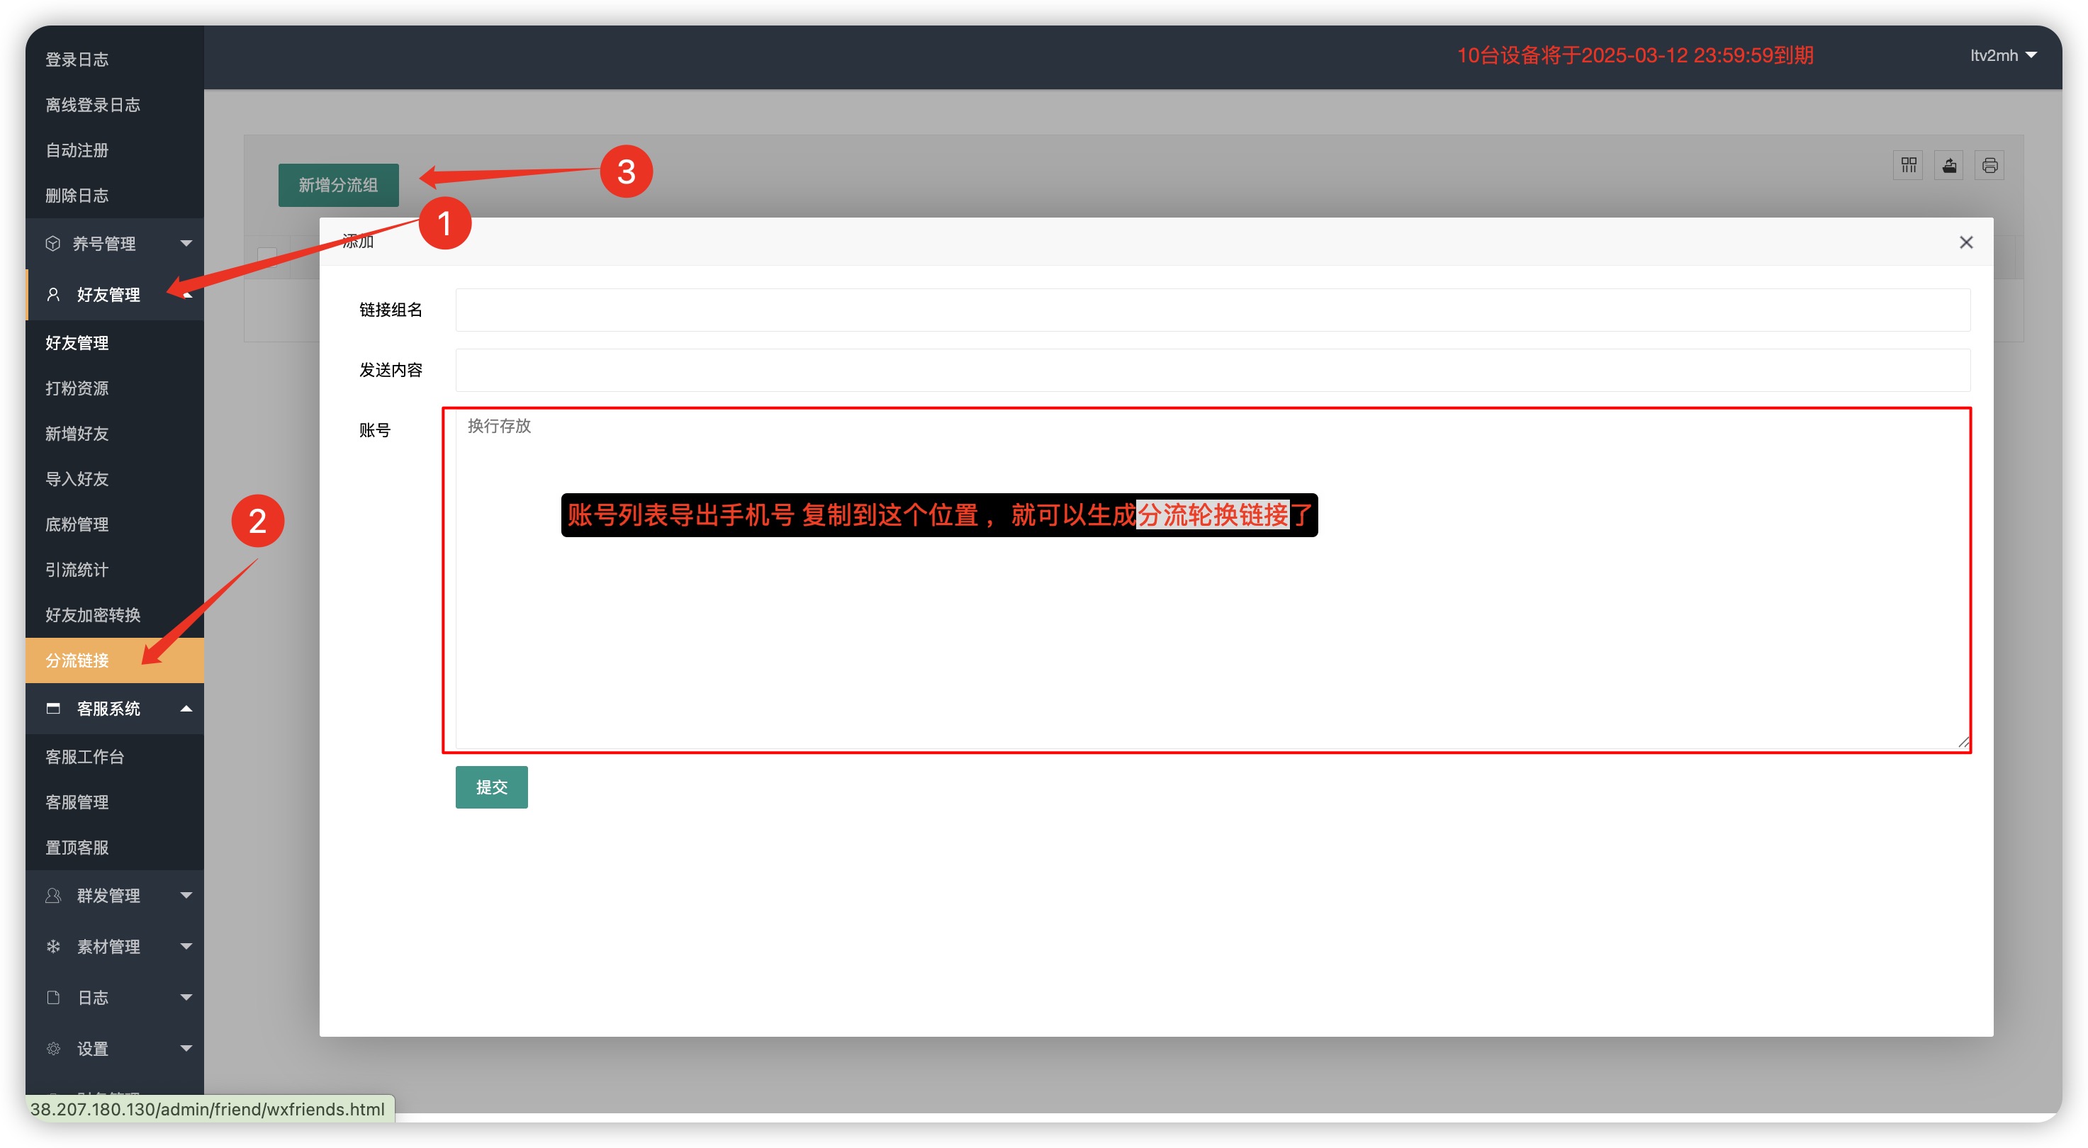Open 分流链接 in the sidebar
Image resolution: width=2088 pixels, height=1148 pixels.
tap(77, 660)
